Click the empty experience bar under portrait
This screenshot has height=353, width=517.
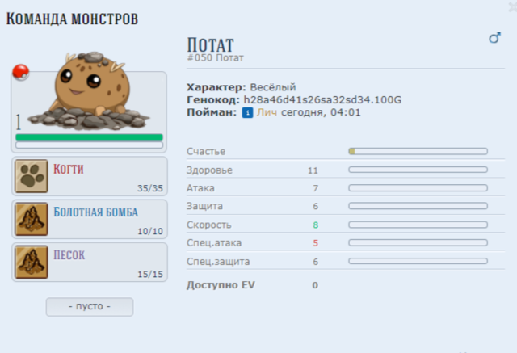tap(90, 145)
